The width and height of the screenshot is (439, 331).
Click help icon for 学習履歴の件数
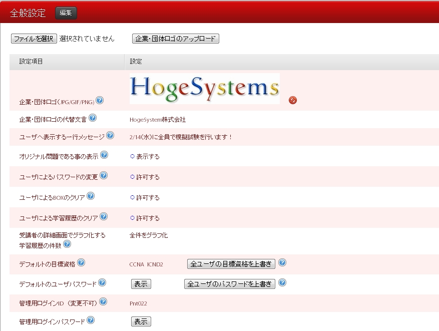click(67, 244)
